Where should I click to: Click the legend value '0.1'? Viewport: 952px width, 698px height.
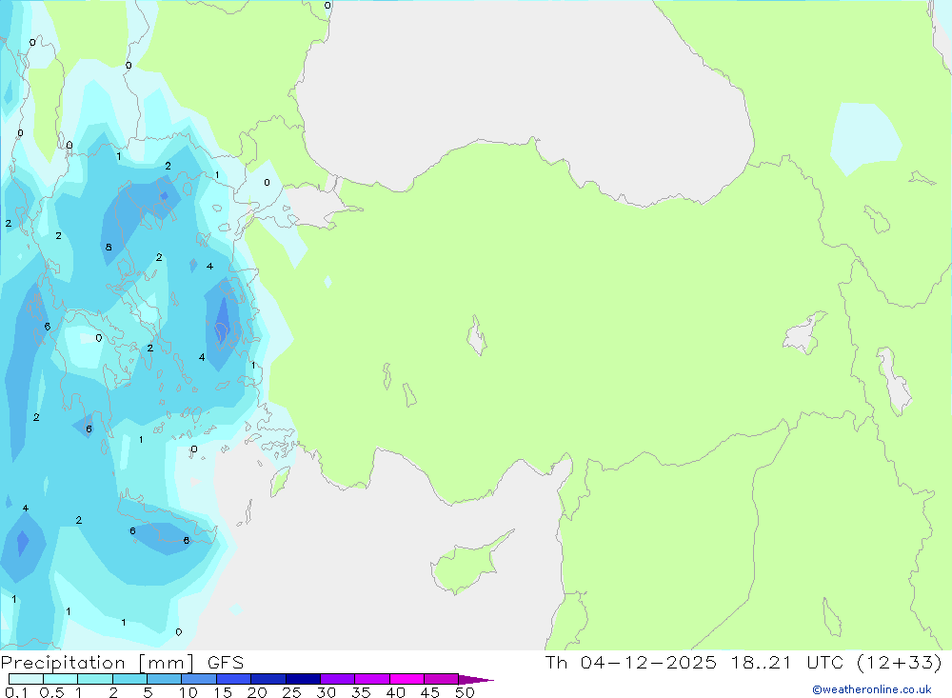tap(16, 692)
